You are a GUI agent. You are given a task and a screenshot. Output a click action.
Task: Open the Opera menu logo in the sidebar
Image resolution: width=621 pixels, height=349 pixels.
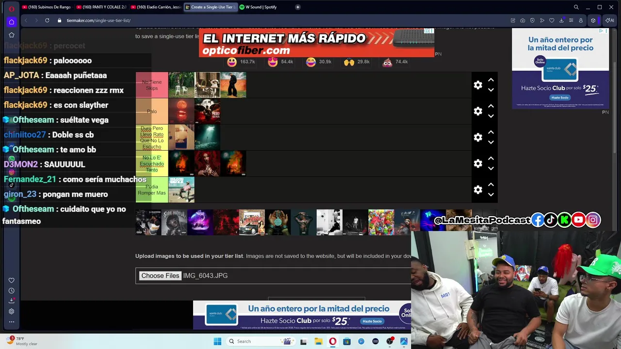click(12, 9)
